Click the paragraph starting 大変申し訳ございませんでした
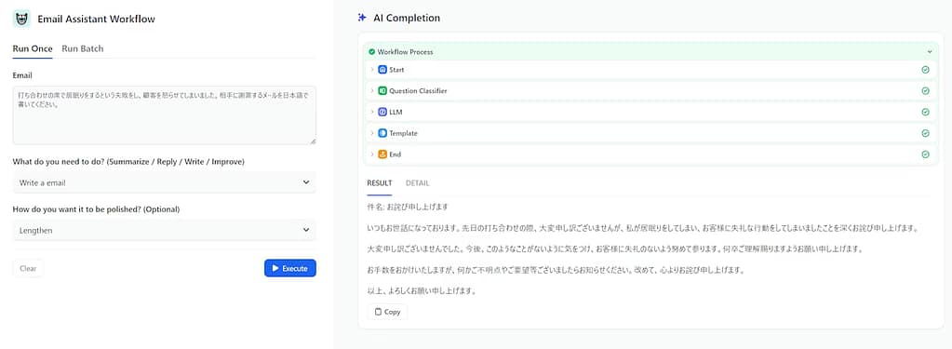Viewport: 952px width, 349px height. tap(615, 249)
